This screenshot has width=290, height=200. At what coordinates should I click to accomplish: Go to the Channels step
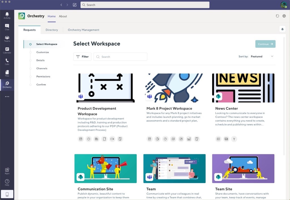42,68
